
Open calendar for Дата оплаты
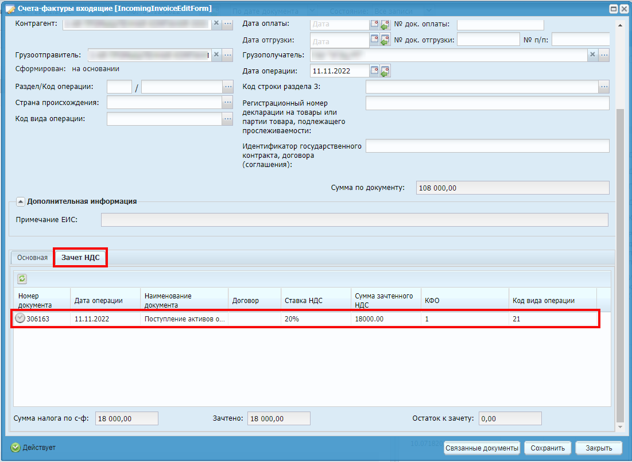pyautogui.click(x=374, y=24)
